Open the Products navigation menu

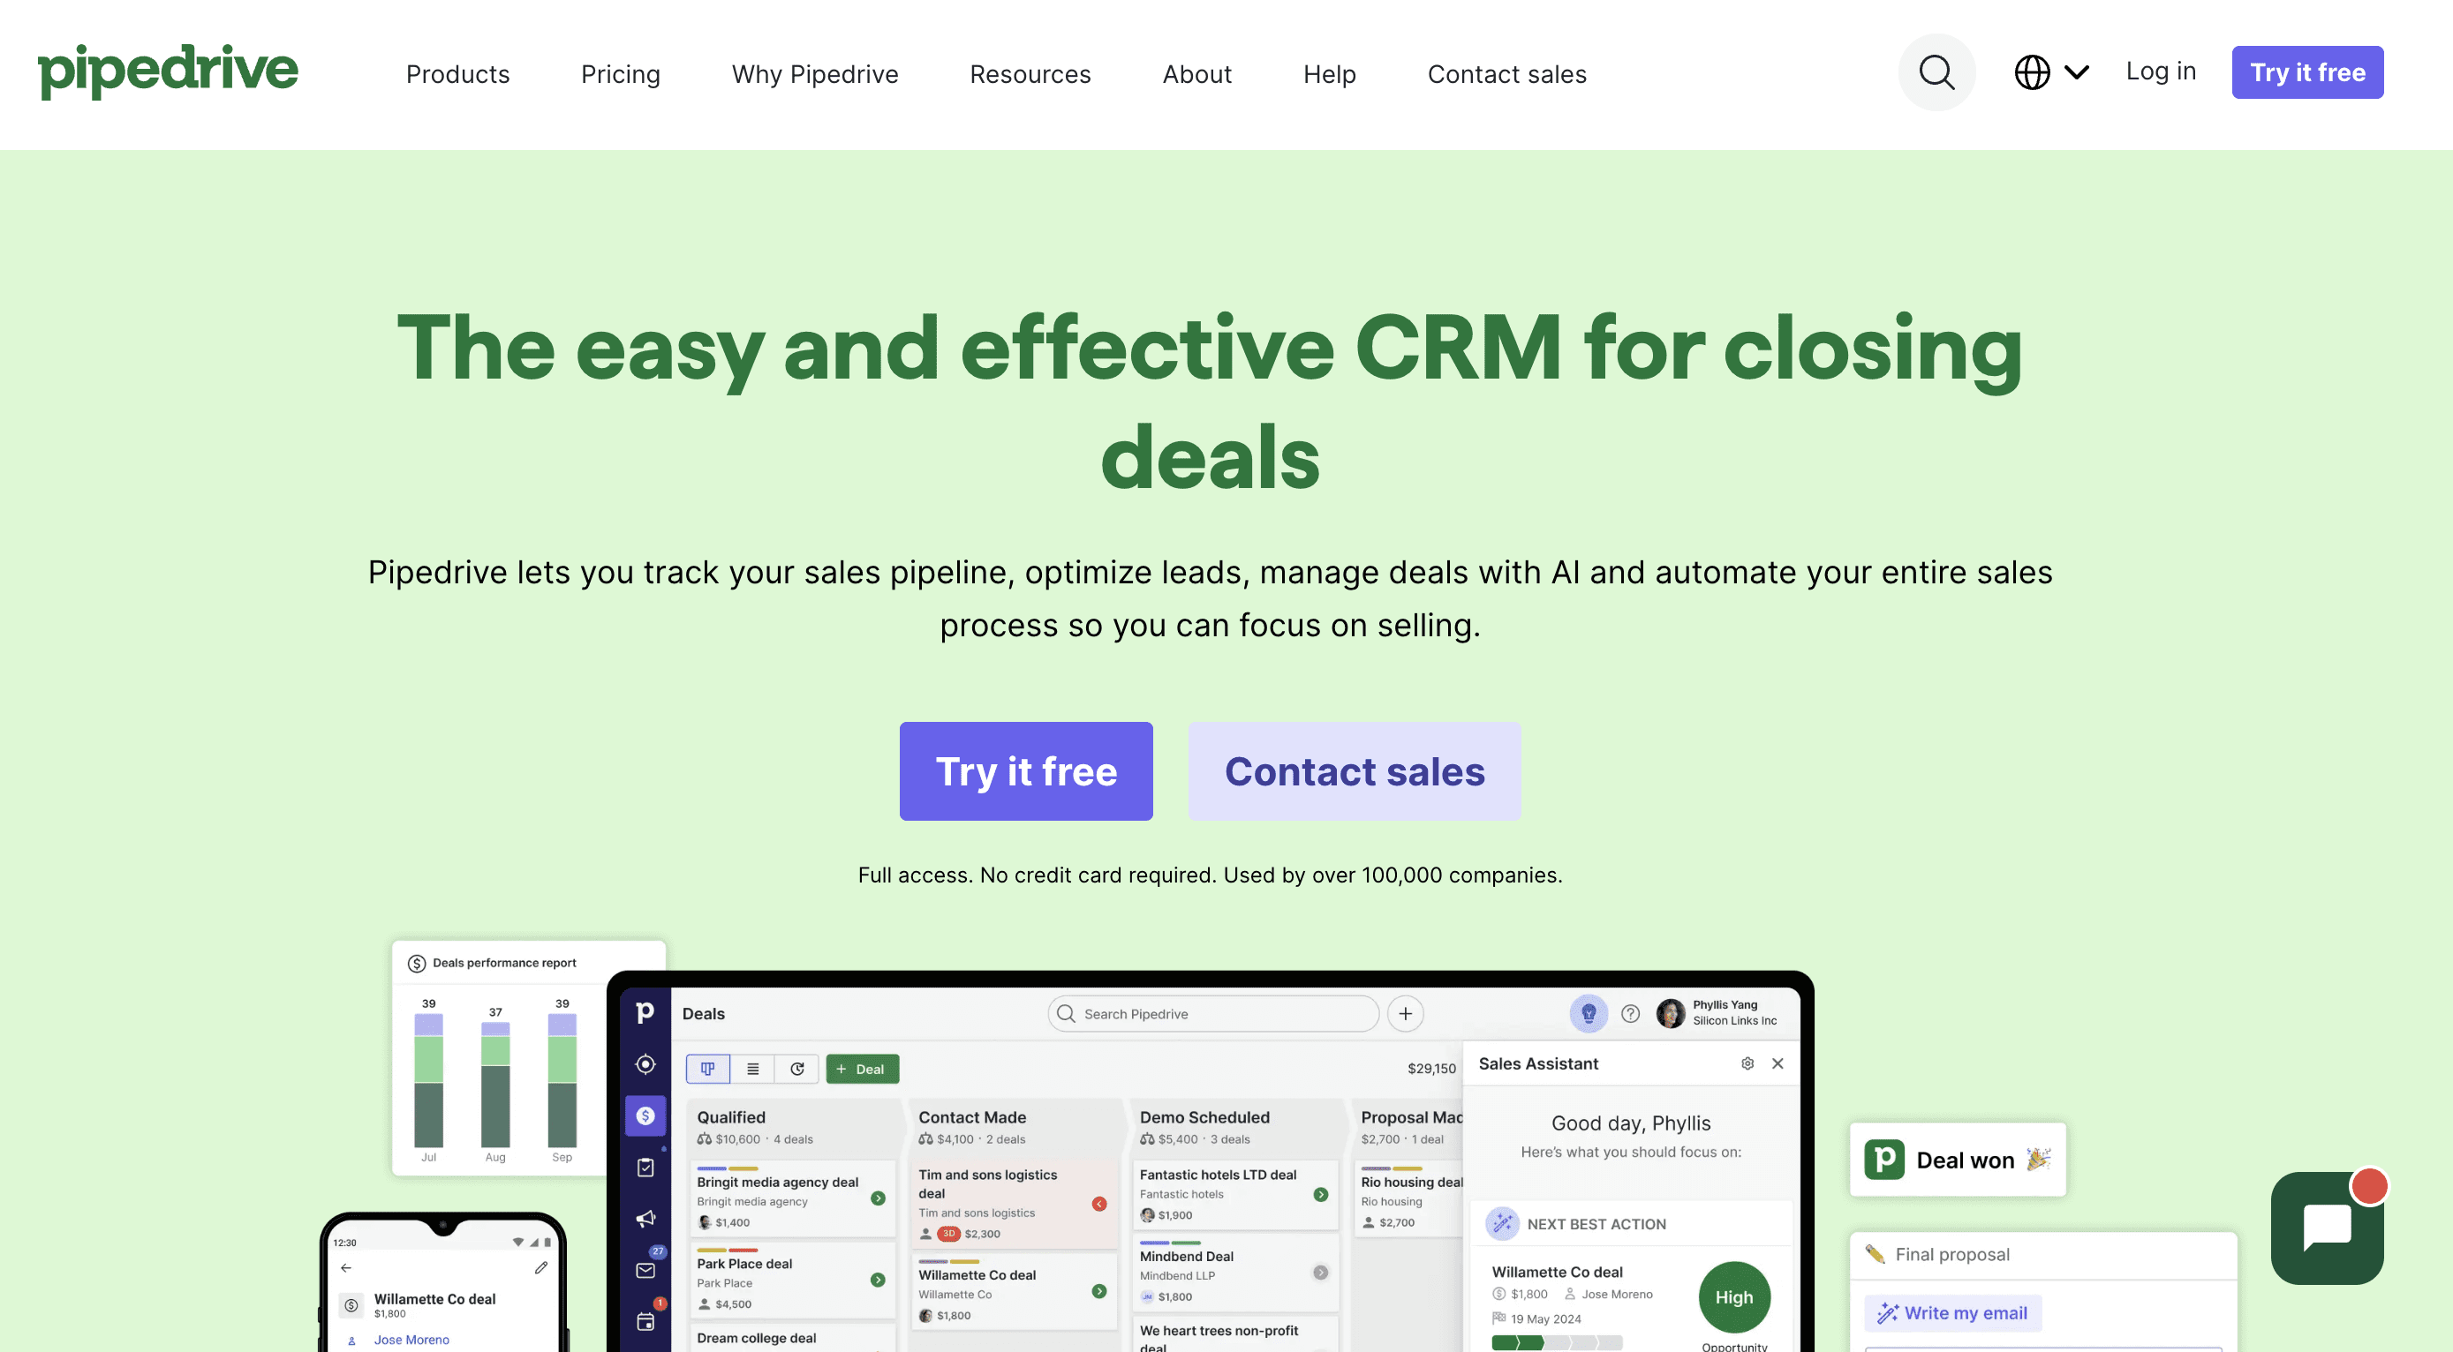coord(458,73)
